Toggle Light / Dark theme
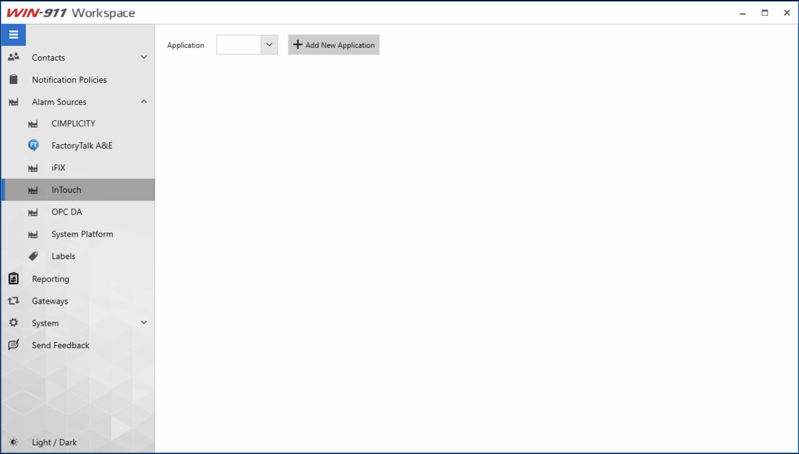799x454 pixels. [x=78, y=442]
